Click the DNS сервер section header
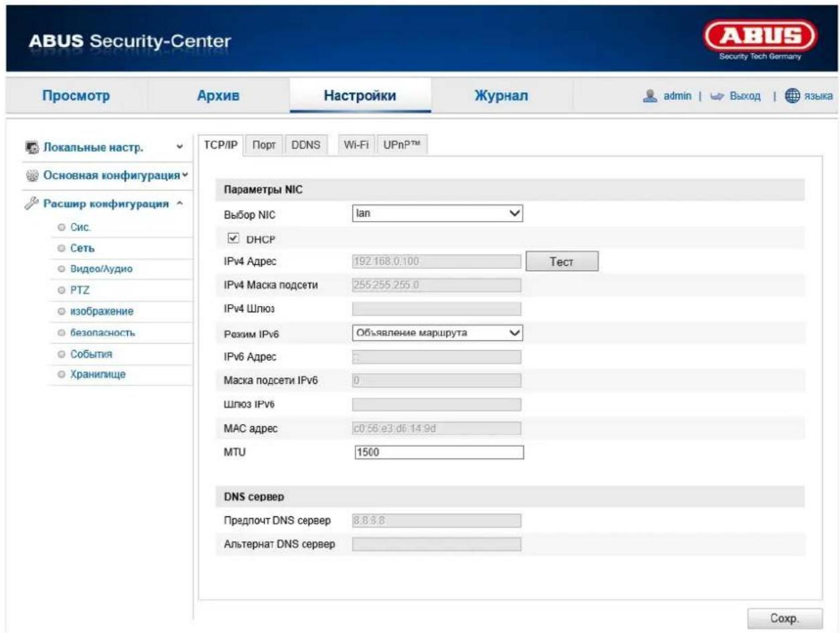 point(510,497)
